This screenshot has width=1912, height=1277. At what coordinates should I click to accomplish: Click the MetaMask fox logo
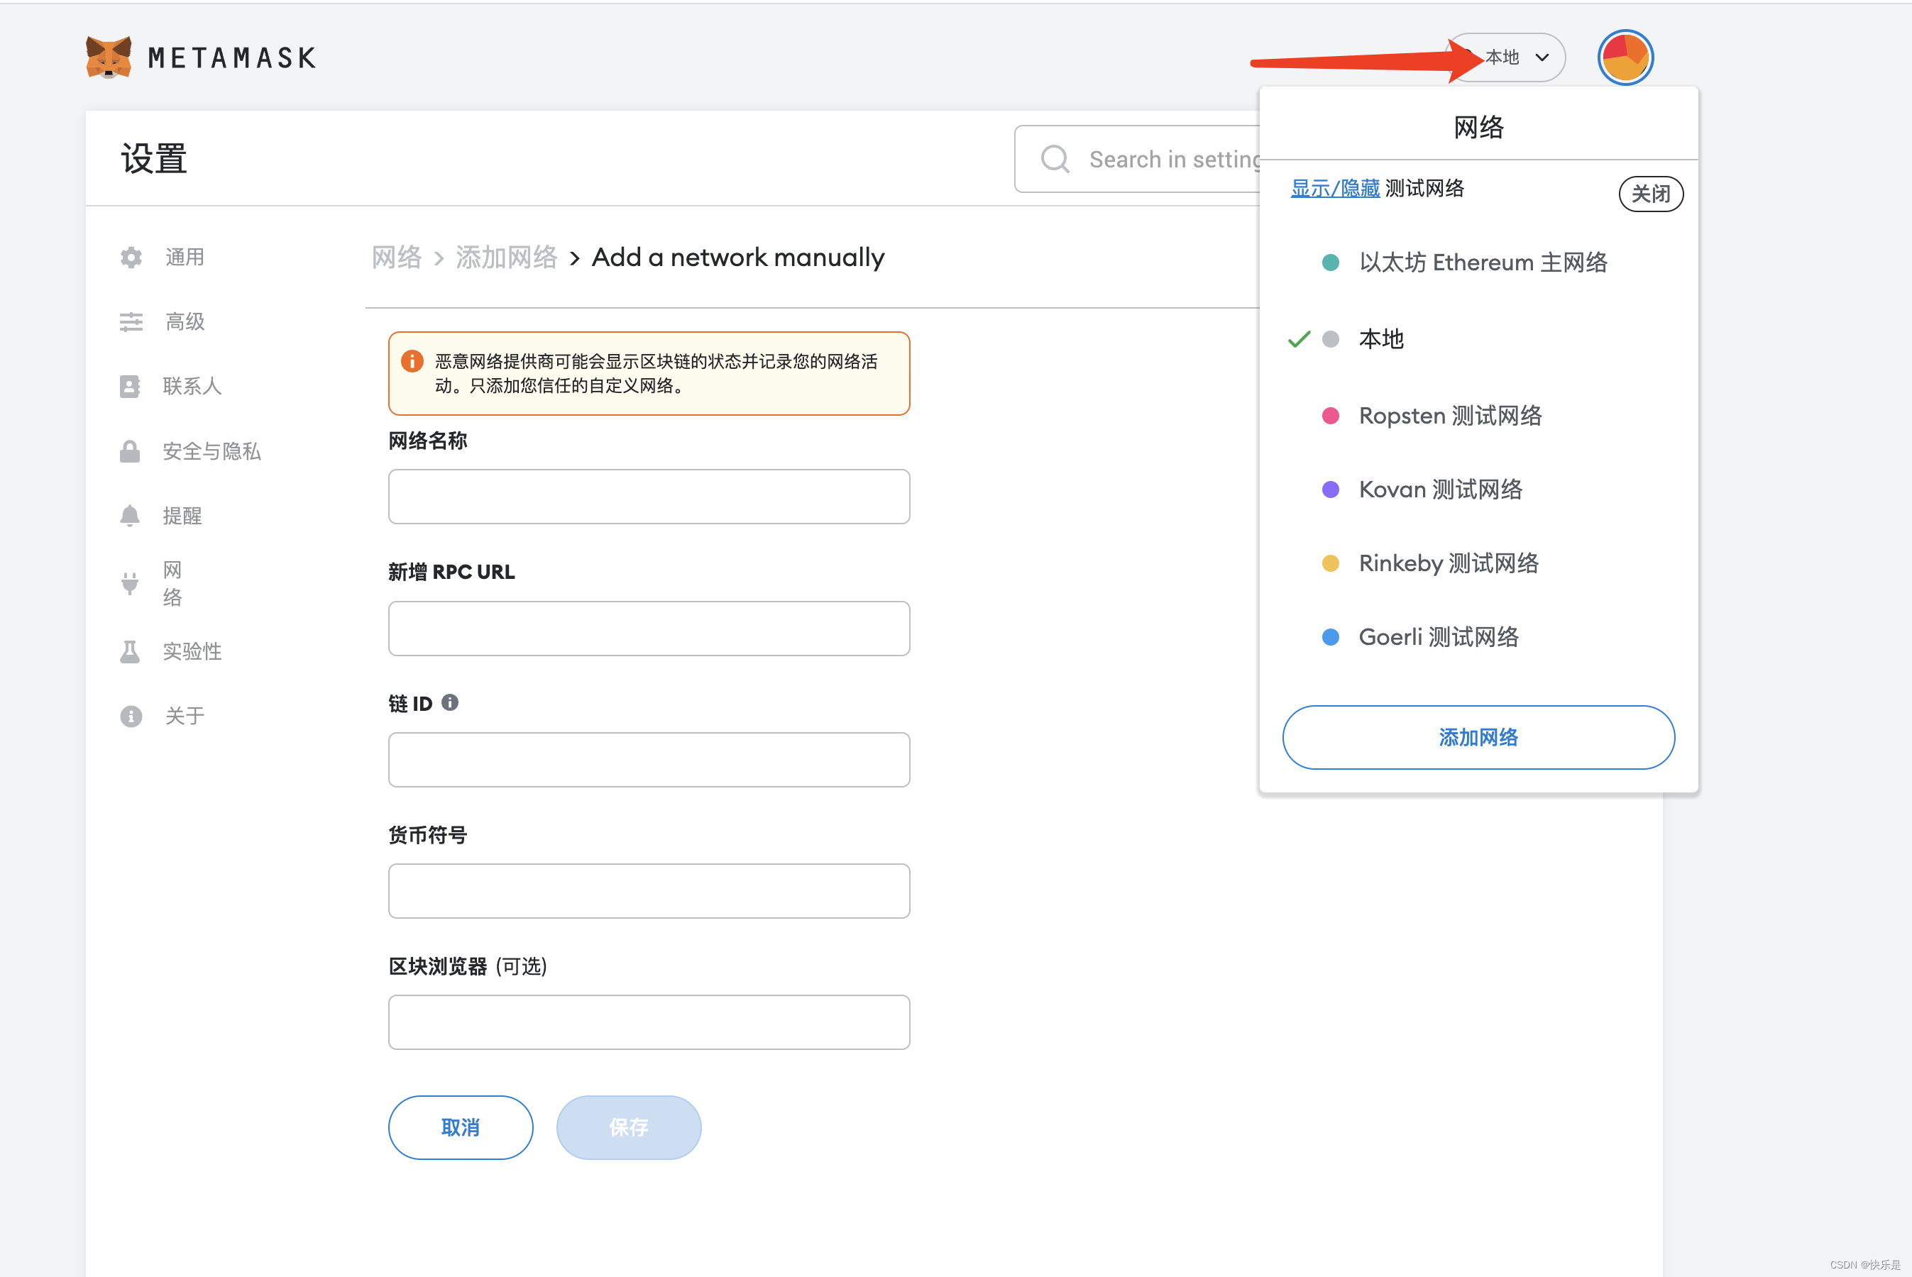[x=109, y=57]
